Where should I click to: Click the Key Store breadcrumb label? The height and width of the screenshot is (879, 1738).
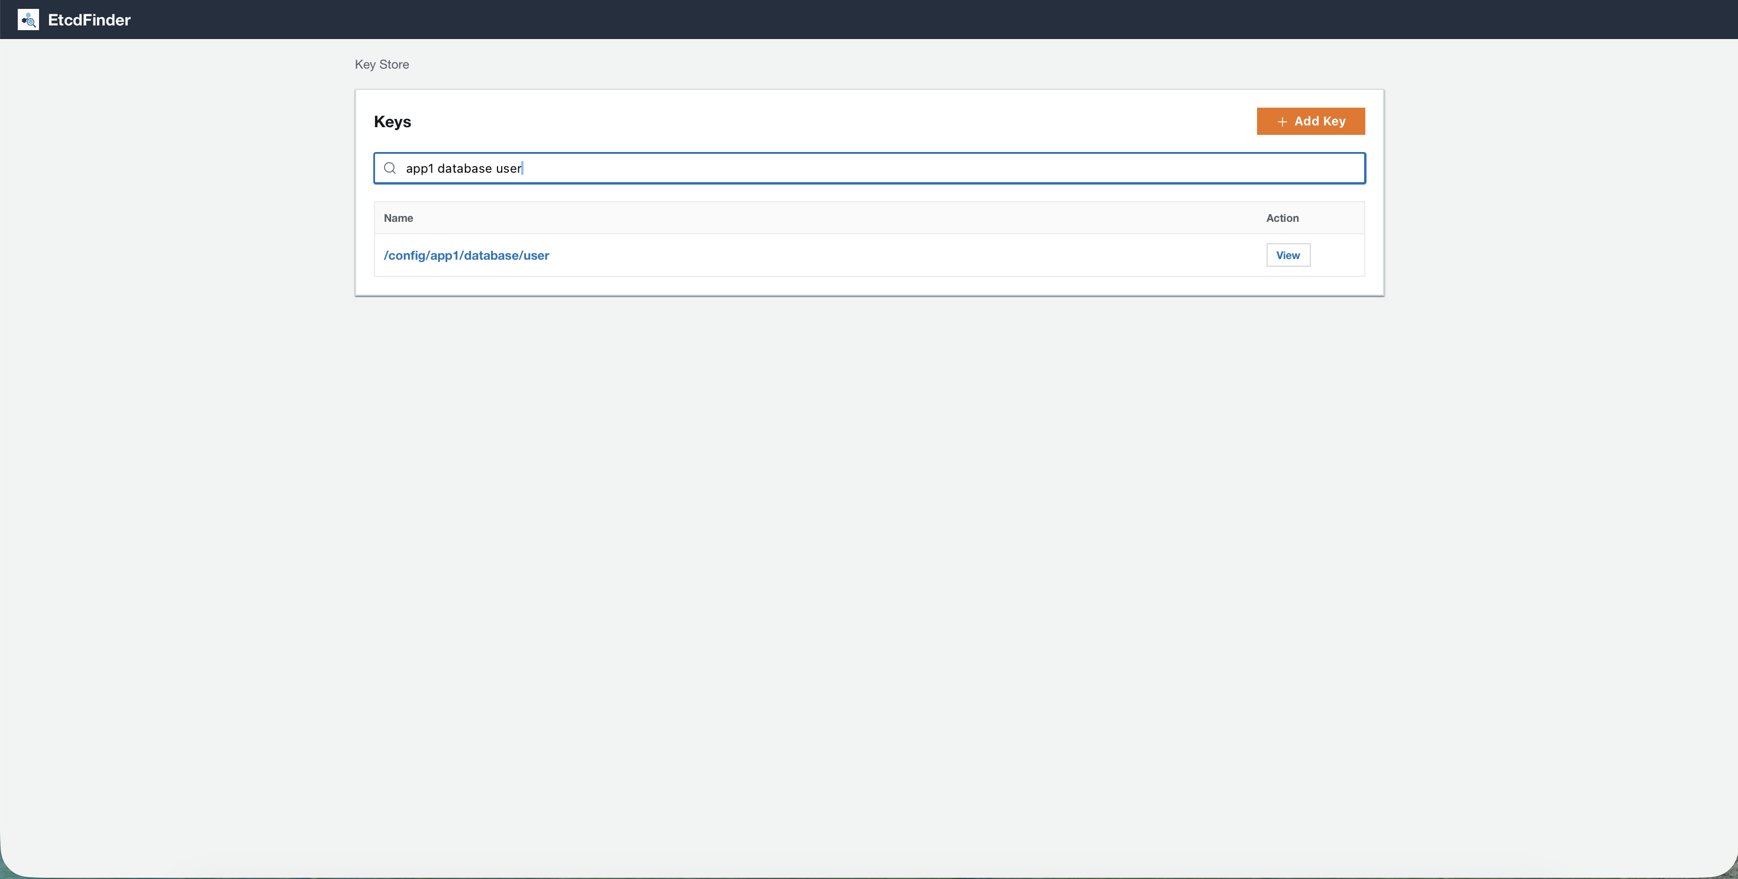click(x=381, y=64)
